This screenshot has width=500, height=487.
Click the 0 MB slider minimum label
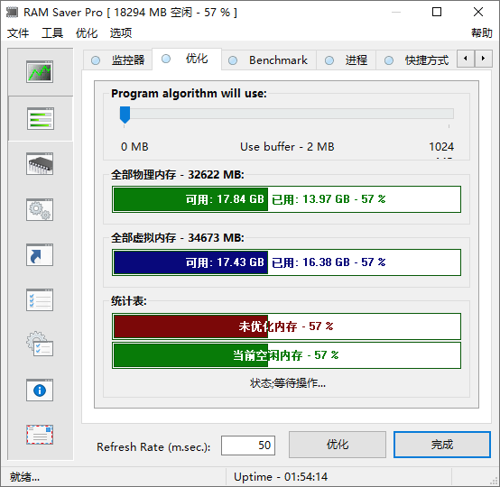134,147
